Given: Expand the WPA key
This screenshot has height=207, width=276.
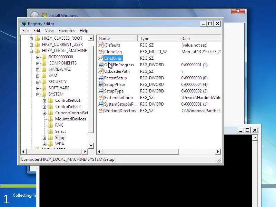Looking at the screenshot, I should coord(45,144).
